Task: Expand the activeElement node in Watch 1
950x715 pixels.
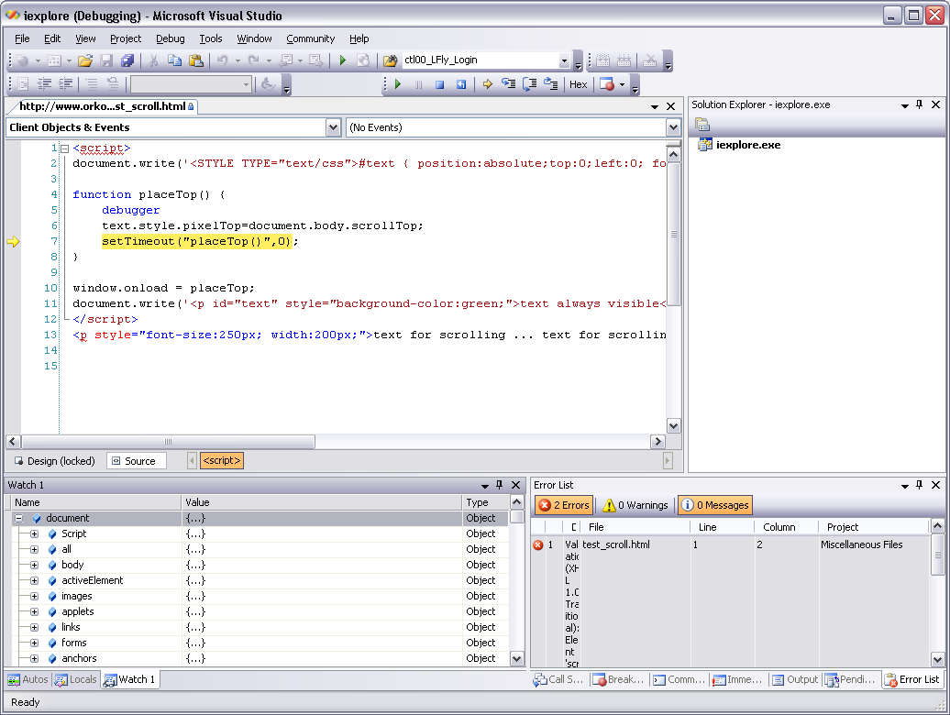Action: point(34,580)
